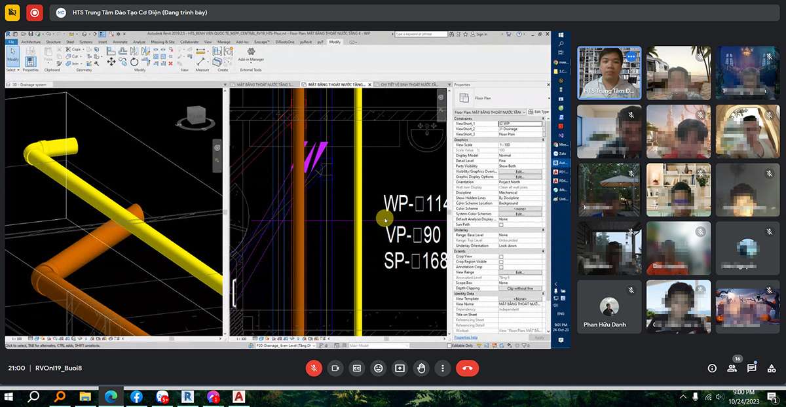Open AutoCAD from the taskbar
786x407 pixels.
coord(238,397)
